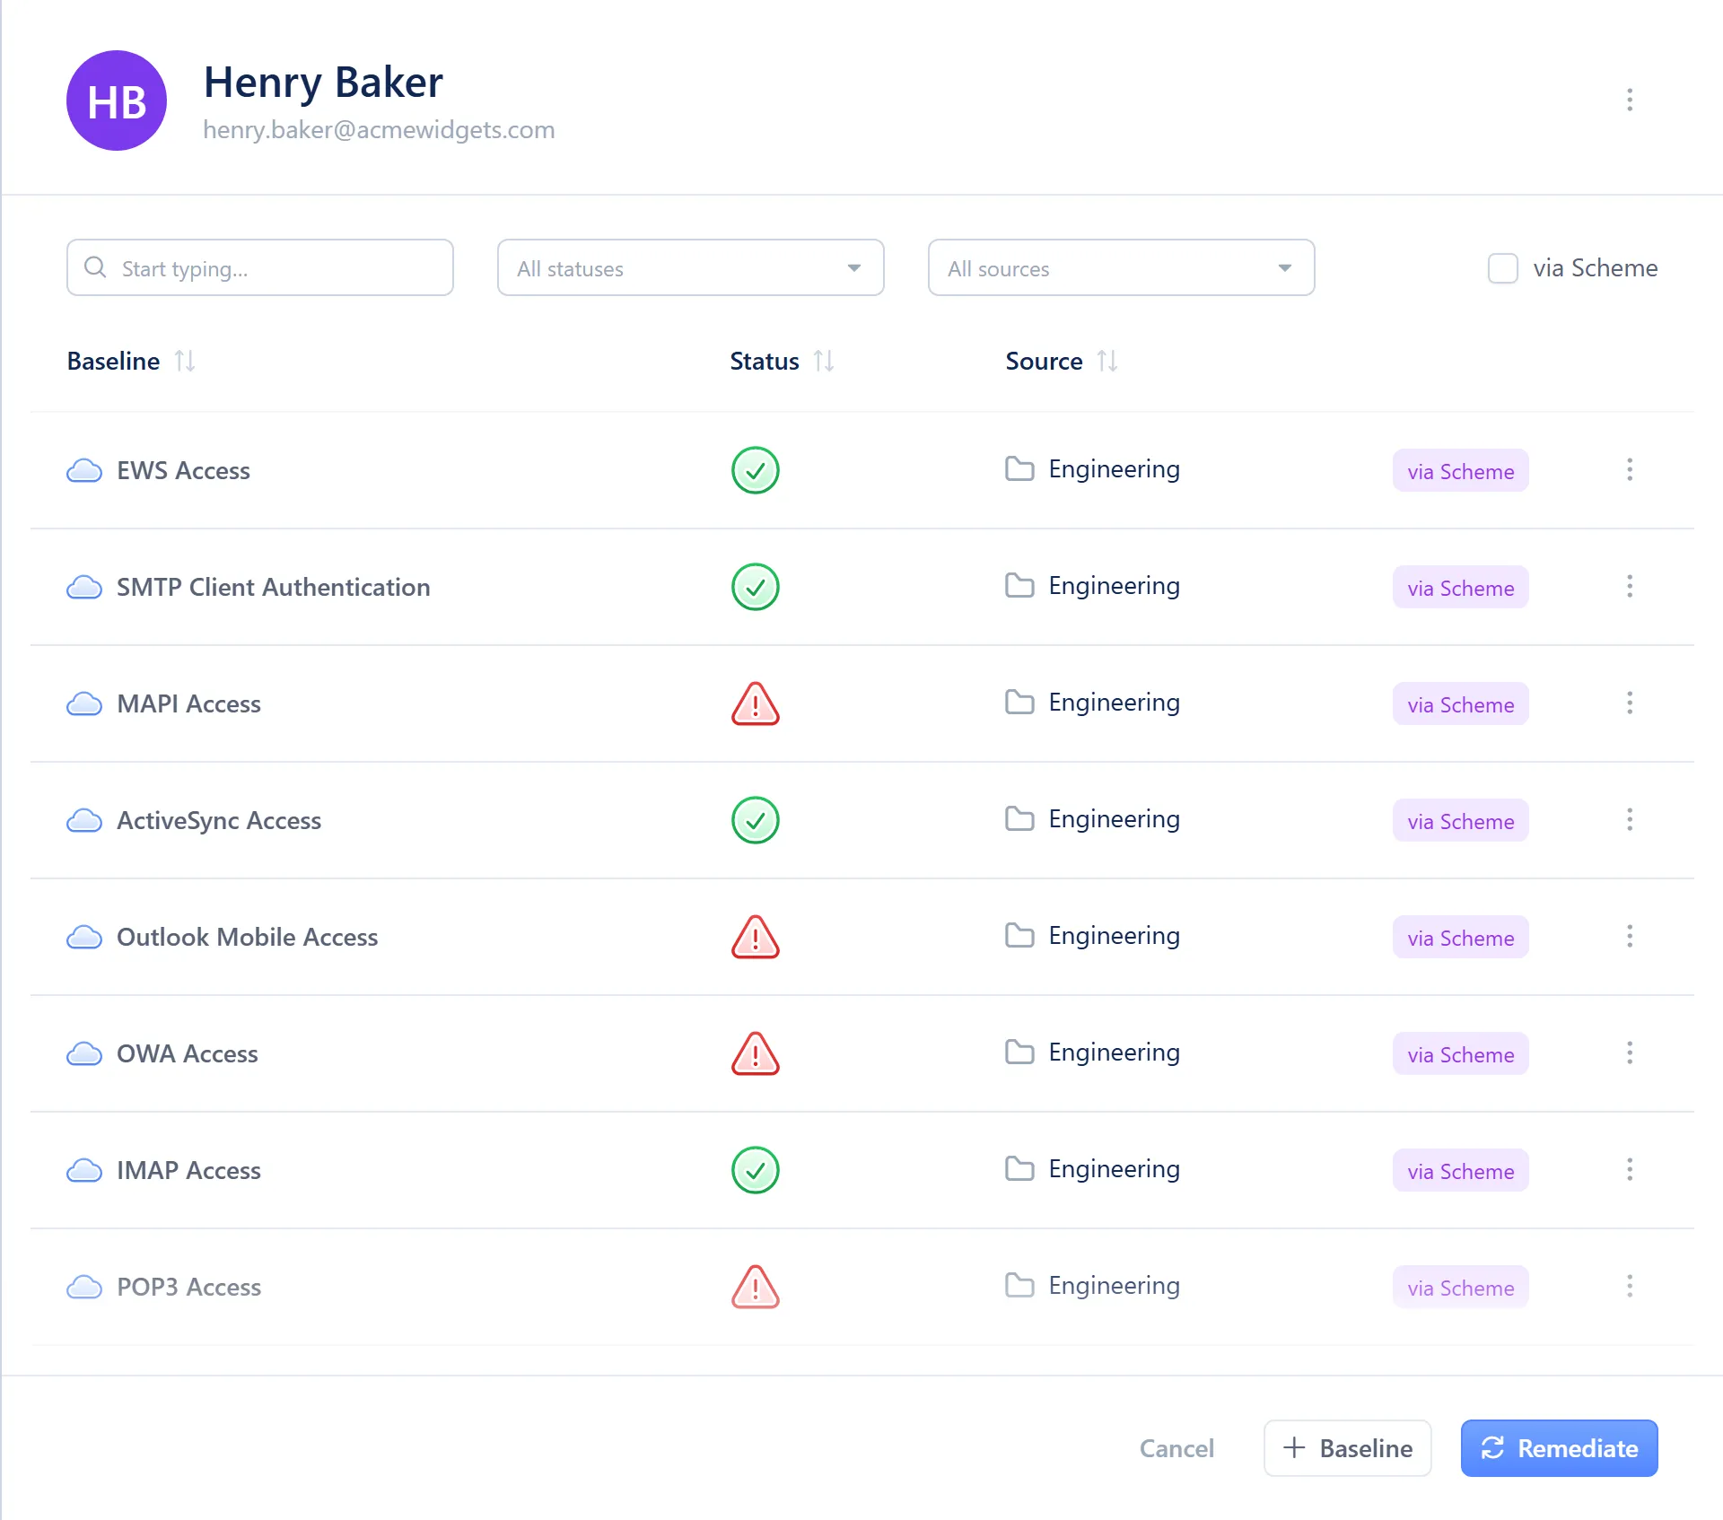Click the green check status of SMTP Client Authentication
Viewport: 1723px width, 1520px height.
pos(756,587)
